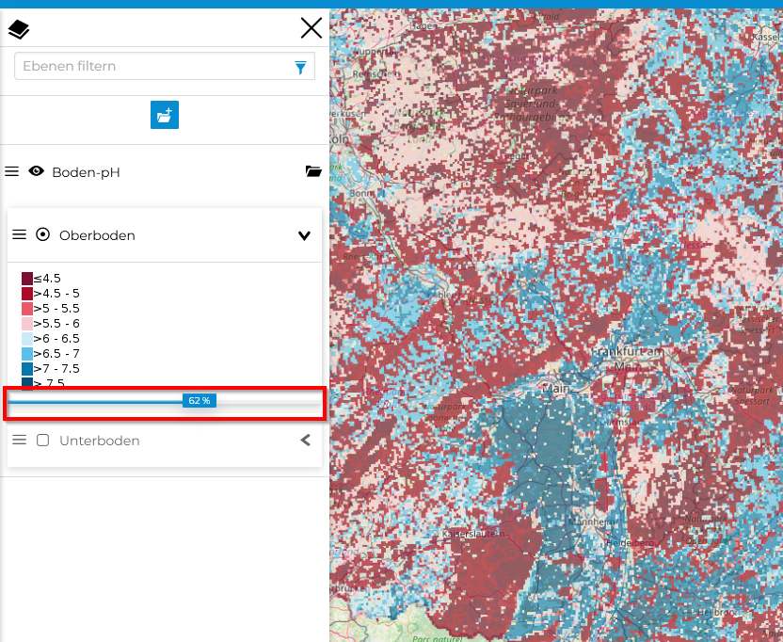Click the blue add-folder button
The image size is (783, 642).
click(x=165, y=115)
